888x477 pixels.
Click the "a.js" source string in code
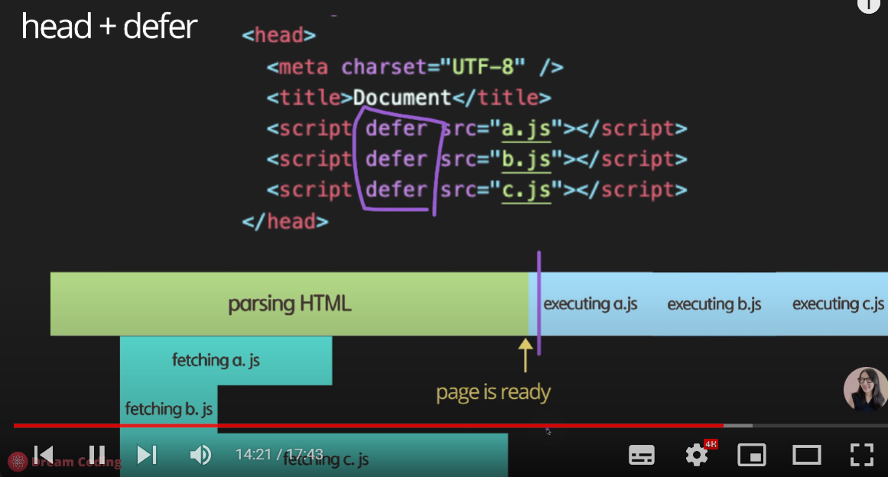526,129
